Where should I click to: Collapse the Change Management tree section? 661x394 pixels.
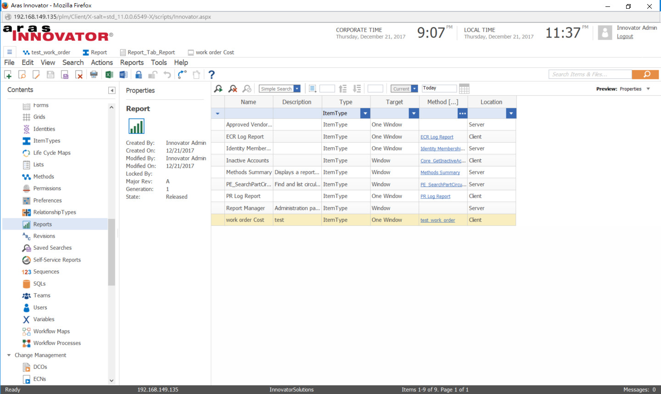[x=9, y=355]
